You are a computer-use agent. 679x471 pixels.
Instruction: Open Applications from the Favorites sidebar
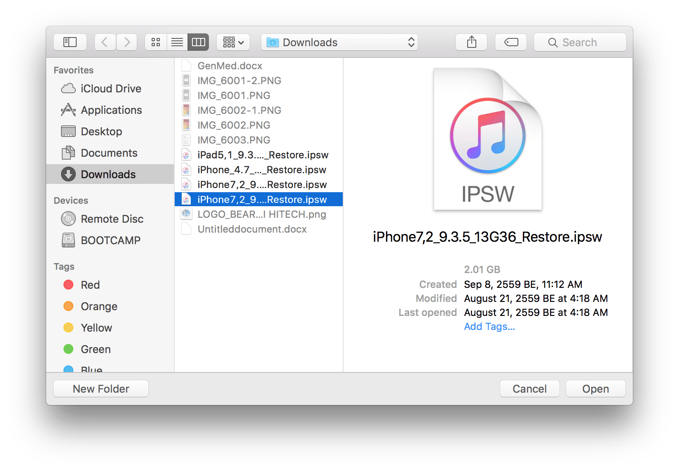(x=110, y=110)
